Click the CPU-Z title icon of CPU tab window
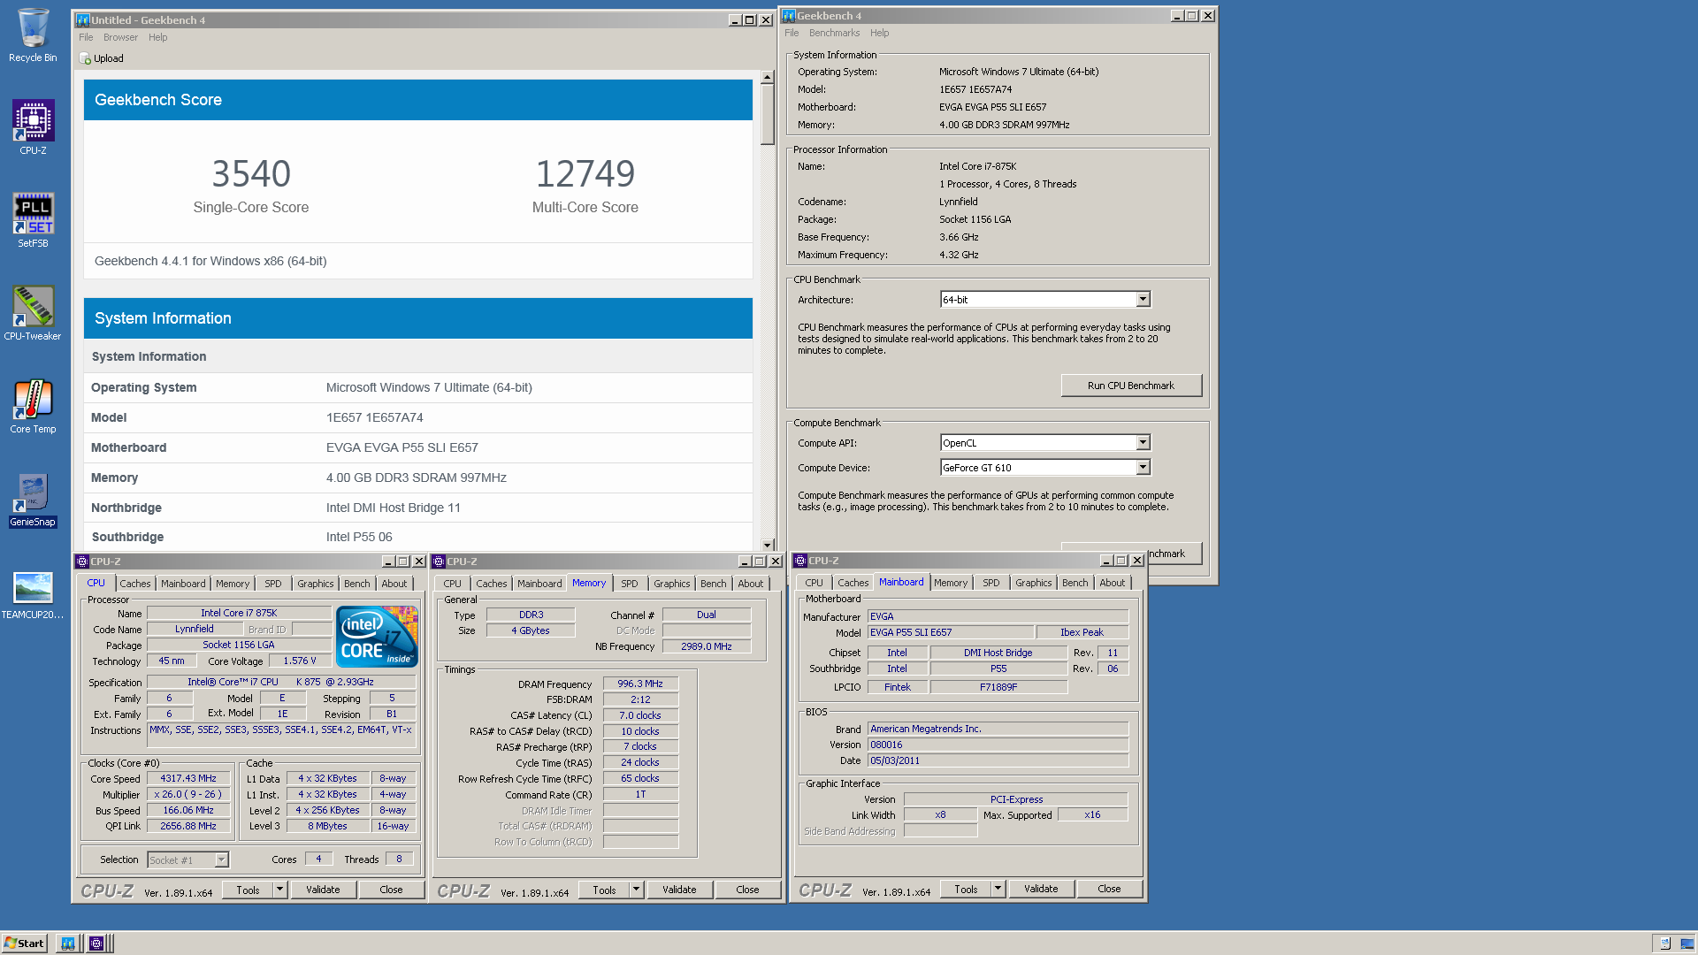Screen dimensions: 1698x955 point(82,562)
